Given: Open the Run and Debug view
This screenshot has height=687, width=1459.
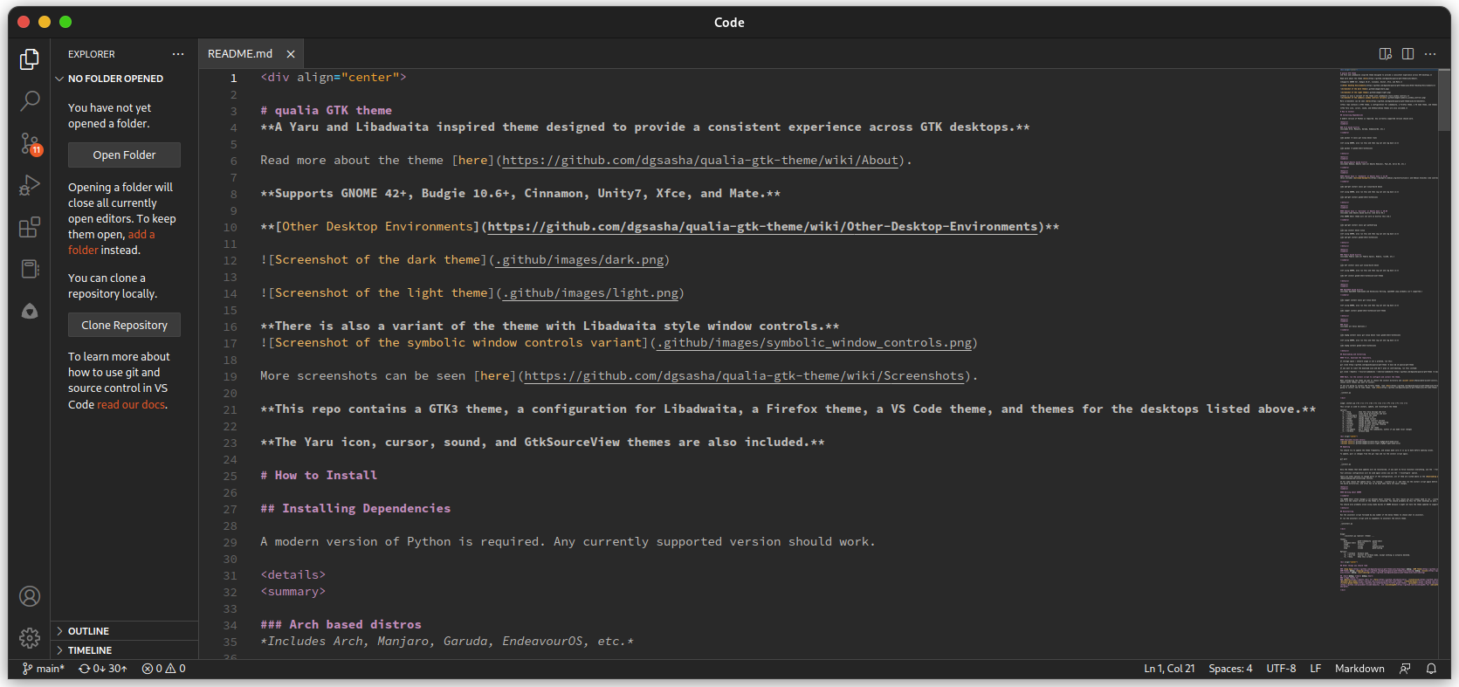Looking at the screenshot, I should (30, 185).
